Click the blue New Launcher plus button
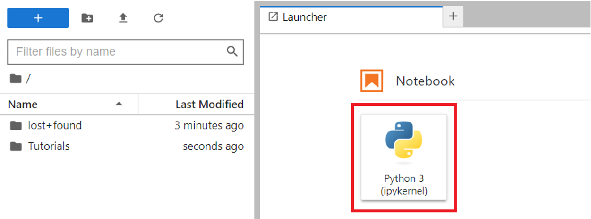The width and height of the screenshot is (591, 219). point(38,18)
